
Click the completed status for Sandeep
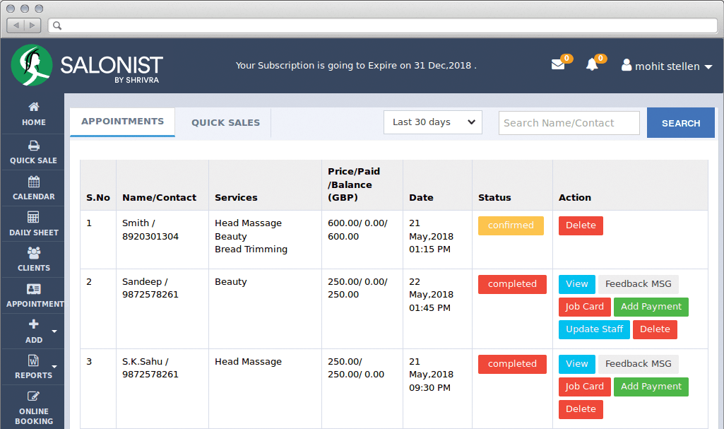coord(512,284)
